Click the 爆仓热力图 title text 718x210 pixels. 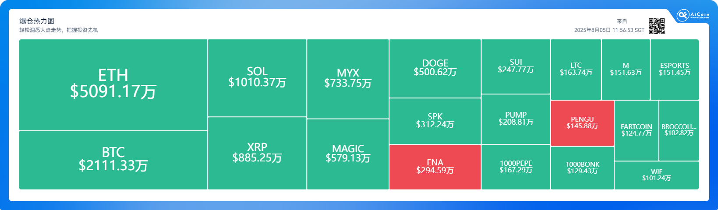[x=37, y=21]
